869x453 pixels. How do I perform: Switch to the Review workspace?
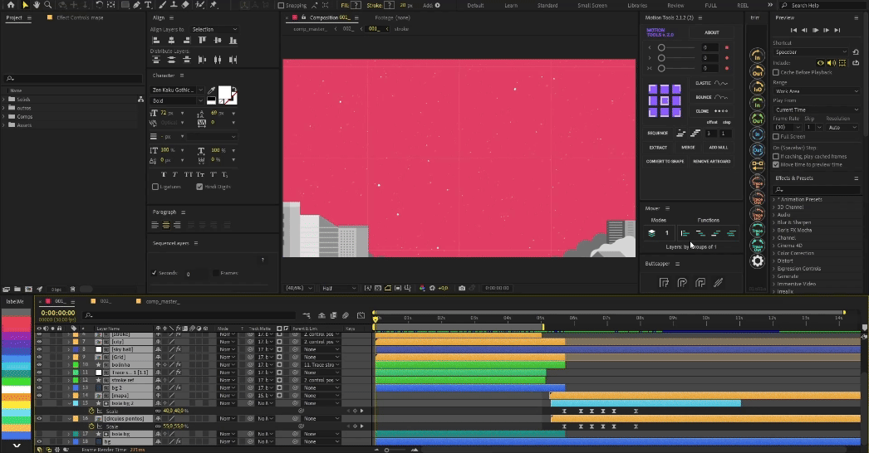tap(675, 6)
